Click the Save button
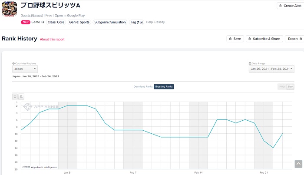Screen dimensions: 304x175 pos(235,39)
